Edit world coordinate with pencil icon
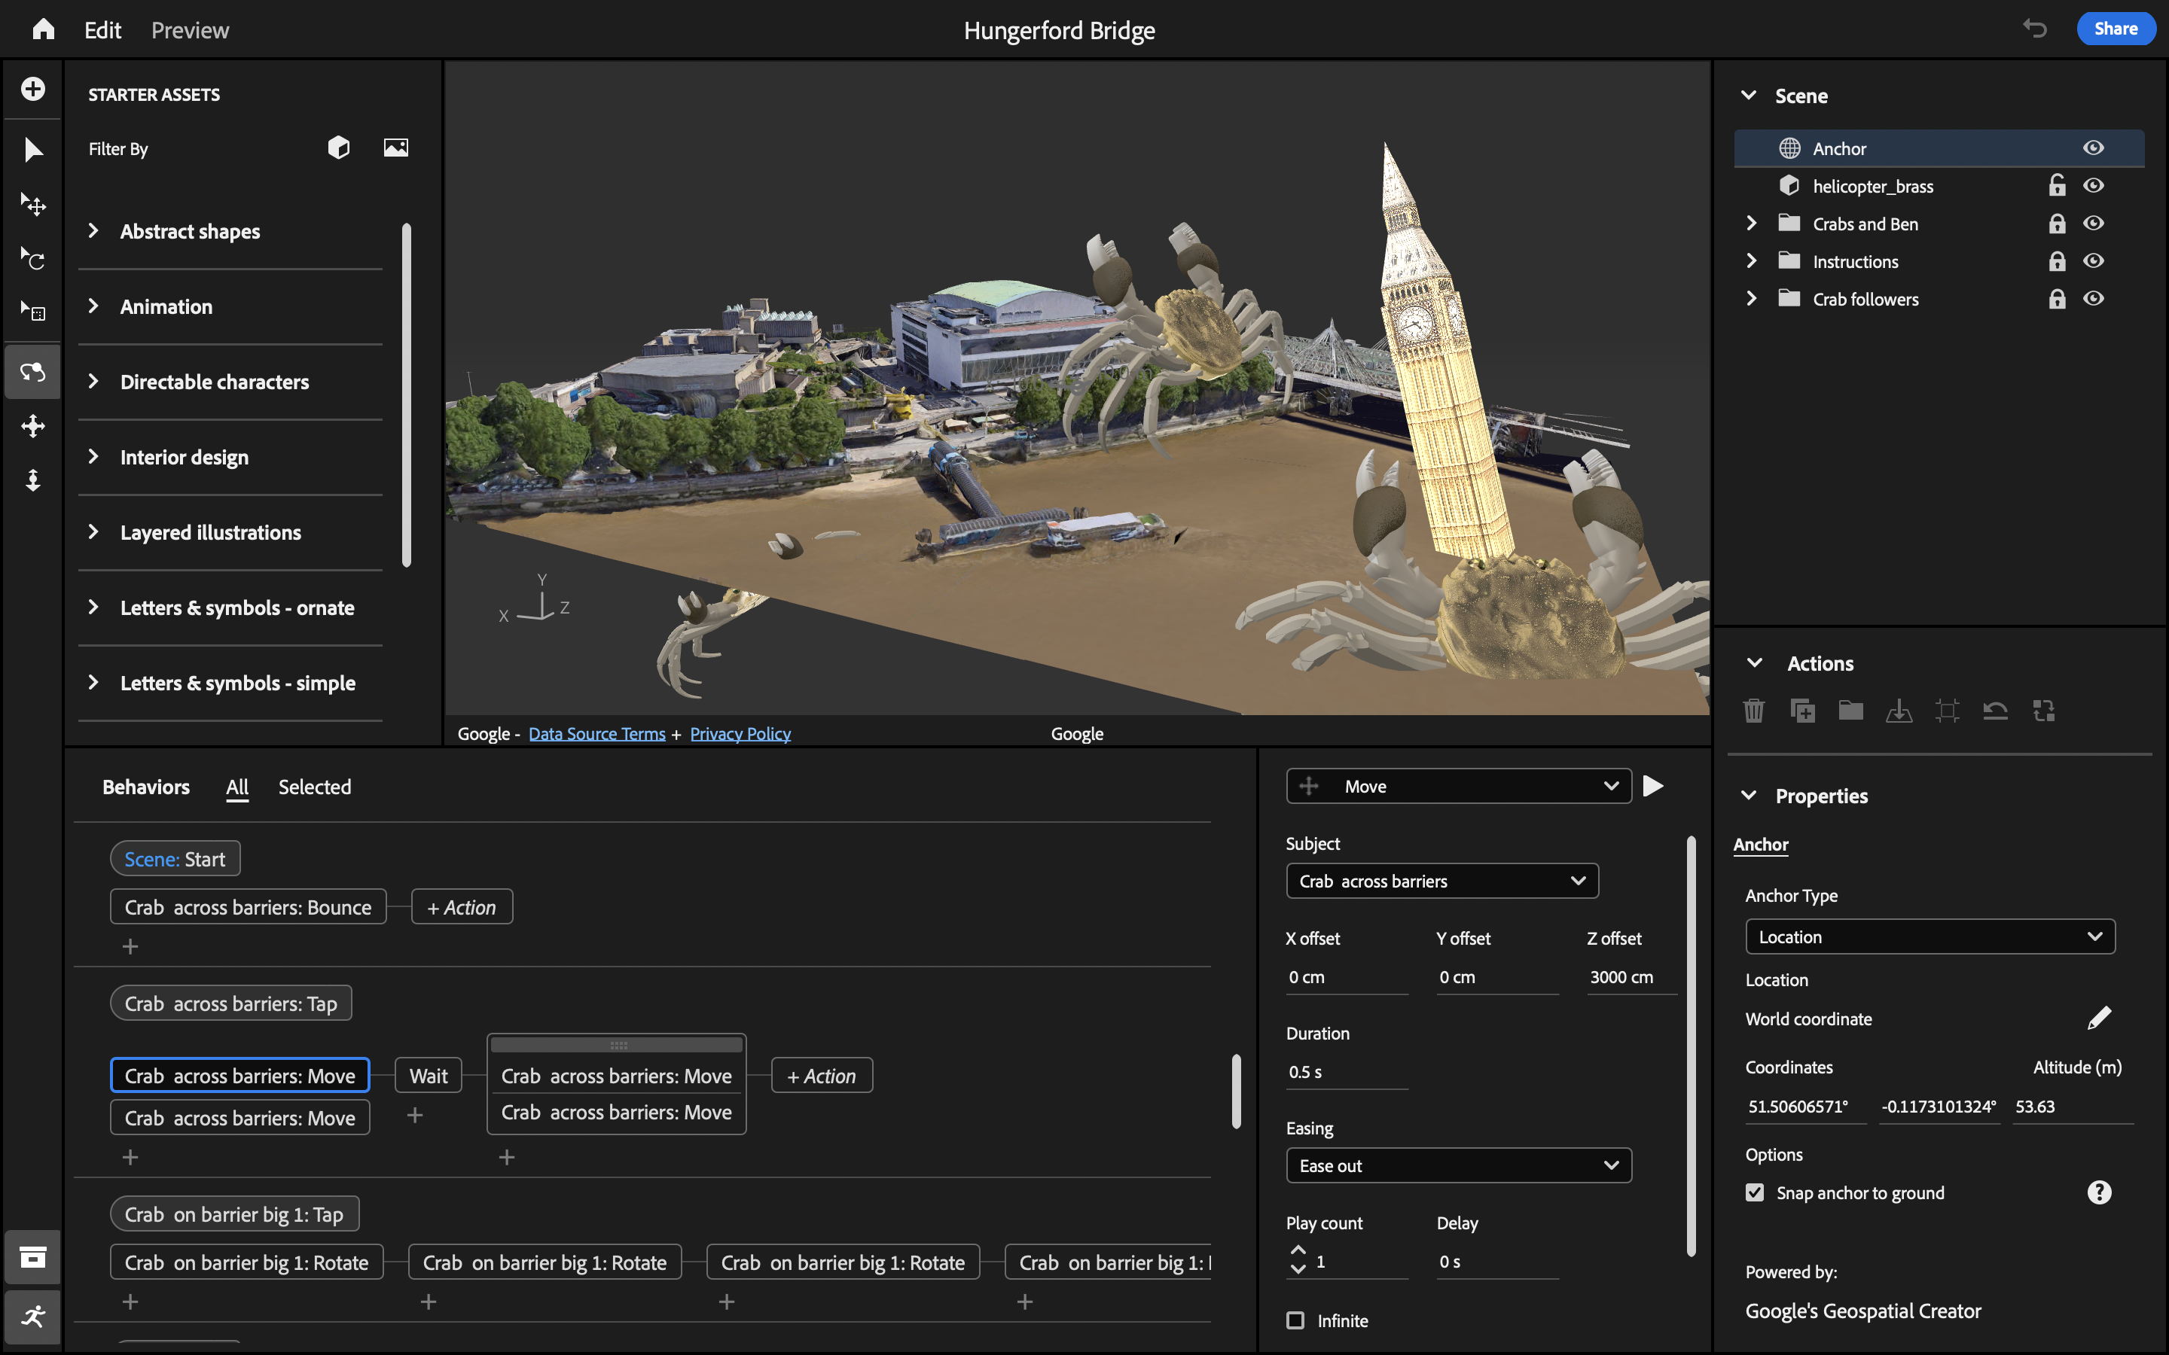 coord(2099,1018)
